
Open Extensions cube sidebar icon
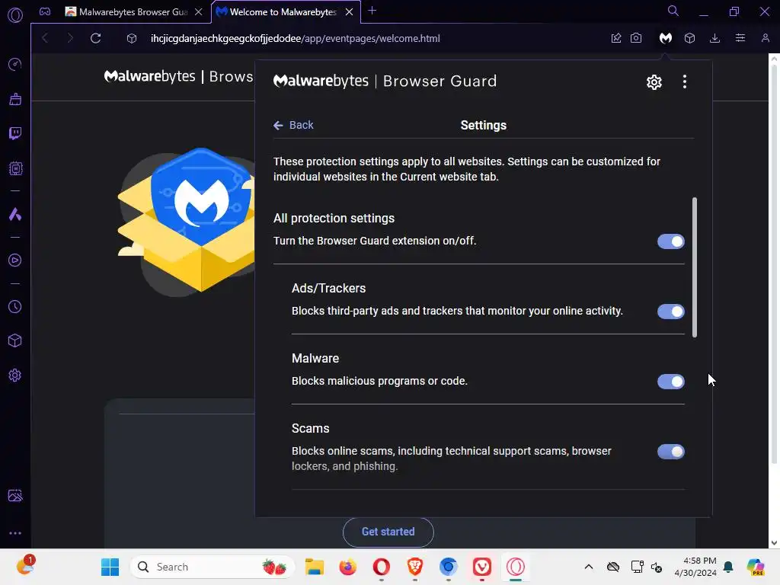tap(15, 340)
